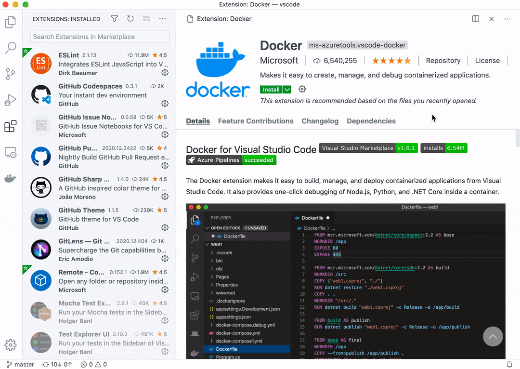Click the Search Extensions in Marketplace field
This screenshot has height=369, width=520.
[x=99, y=36]
